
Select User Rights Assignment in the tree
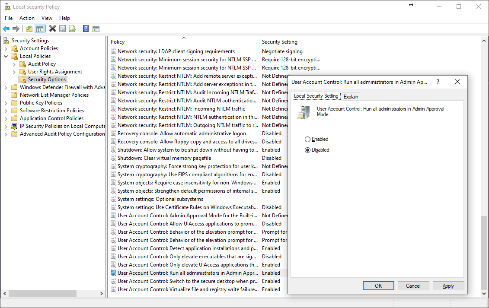tap(55, 72)
